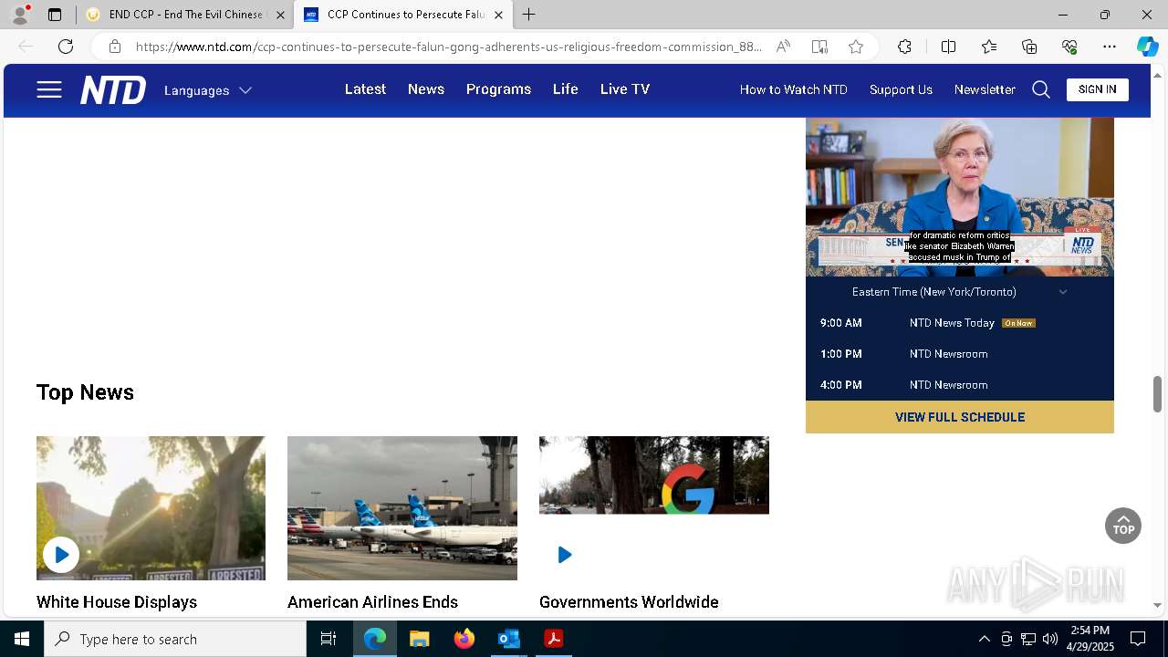Open the Newsletter link

pyautogui.click(x=985, y=89)
